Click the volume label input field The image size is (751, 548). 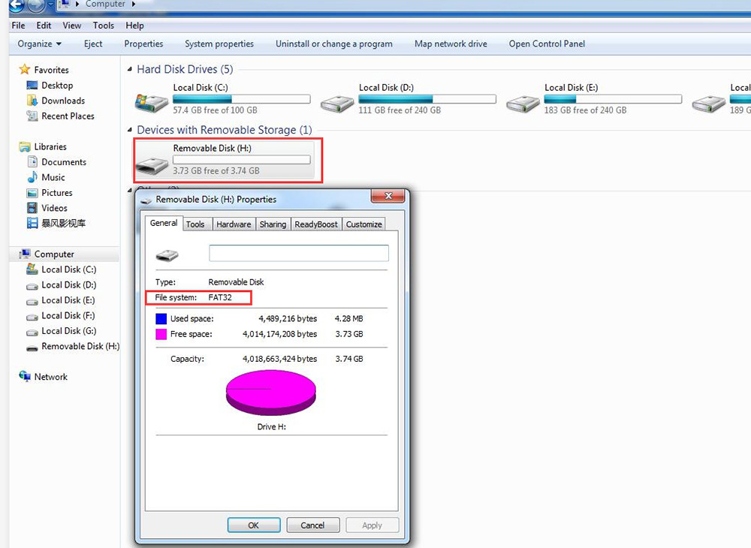tap(299, 253)
